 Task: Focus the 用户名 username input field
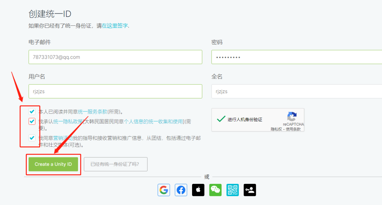tap(115, 91)
